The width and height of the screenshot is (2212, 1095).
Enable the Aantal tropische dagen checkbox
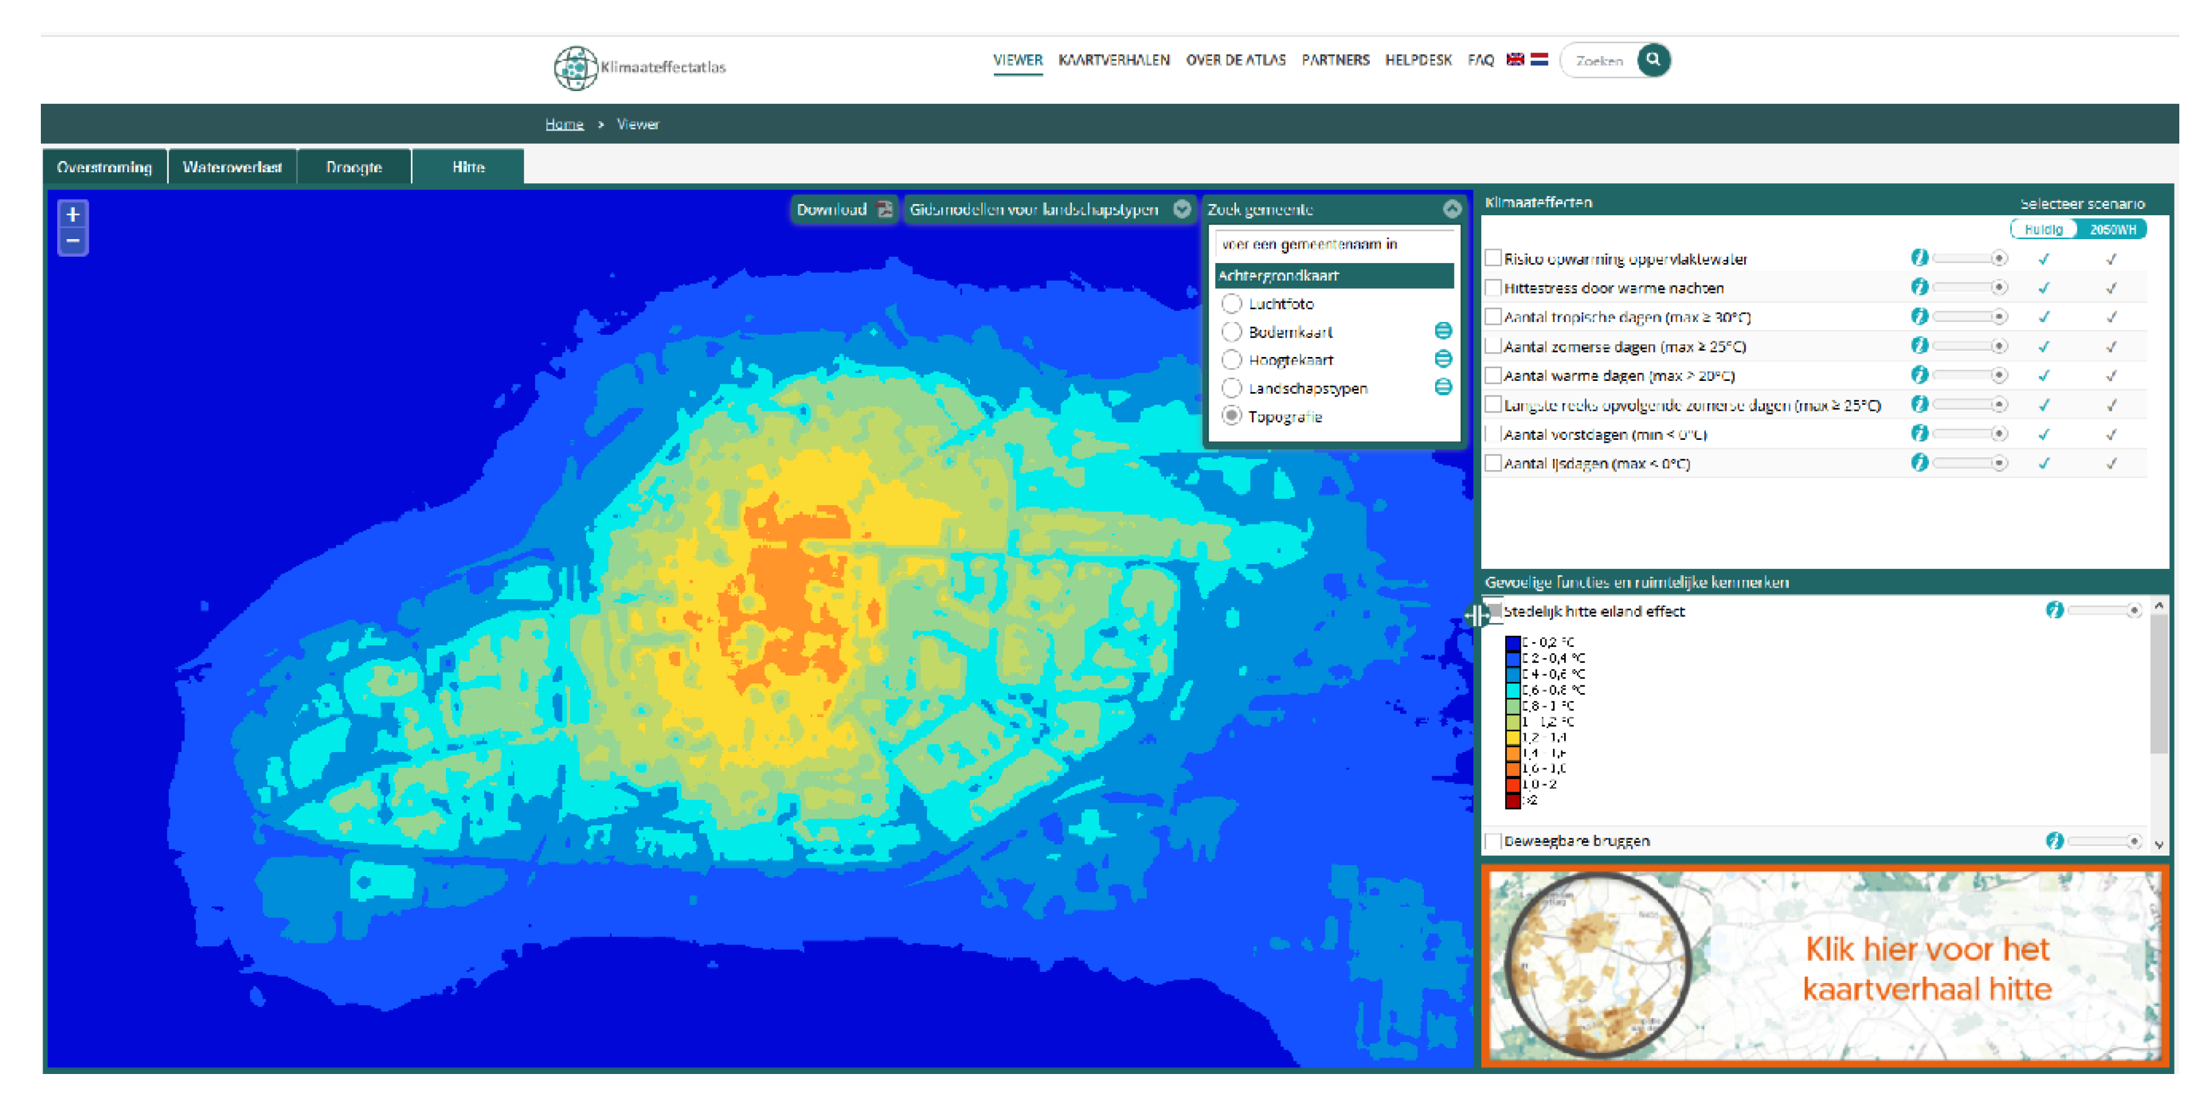point(1494,317)
